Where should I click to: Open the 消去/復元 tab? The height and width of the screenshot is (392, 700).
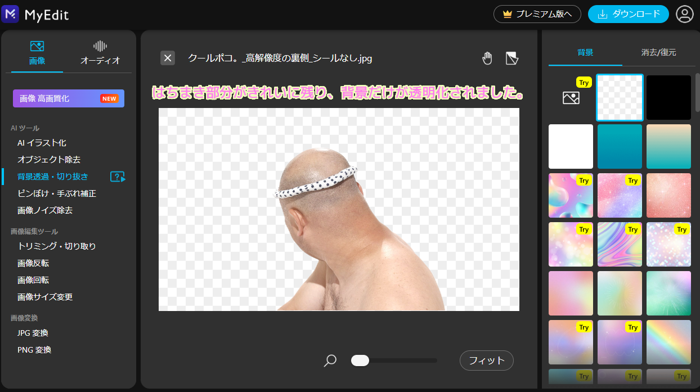coord(658,52)
